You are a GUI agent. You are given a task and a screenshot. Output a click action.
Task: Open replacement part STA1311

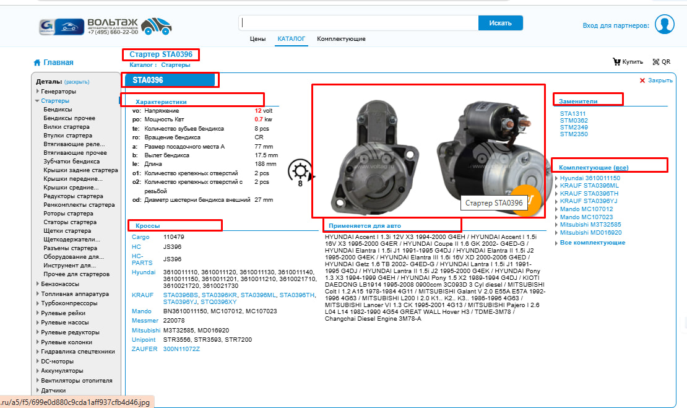[572, 113]
